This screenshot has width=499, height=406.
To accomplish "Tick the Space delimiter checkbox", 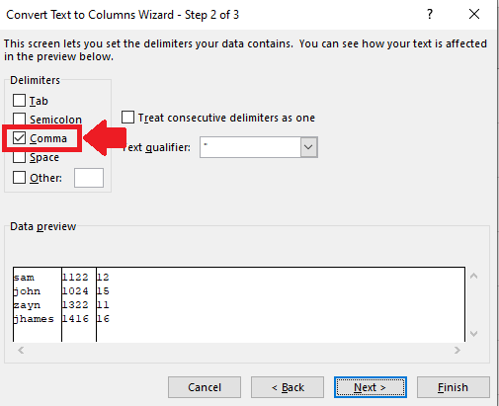I will 19,157.
